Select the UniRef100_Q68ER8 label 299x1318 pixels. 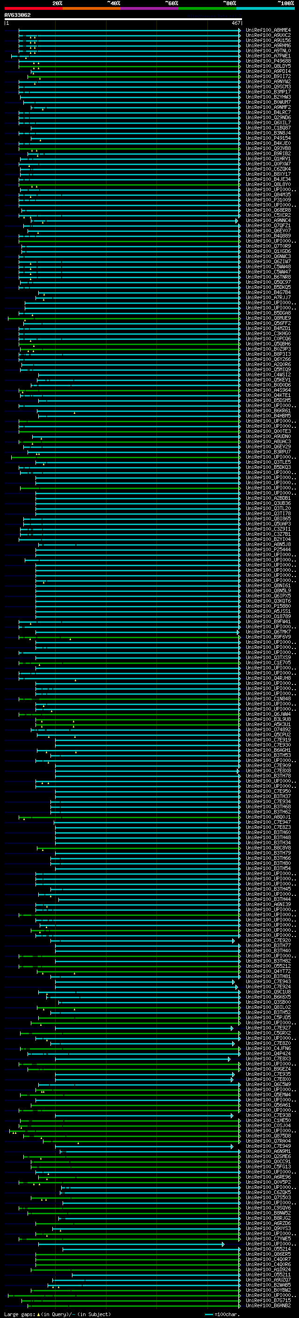(268, 210)
